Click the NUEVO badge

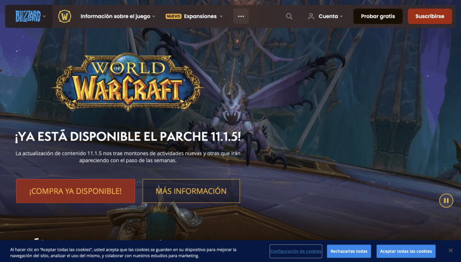[173, 16]
